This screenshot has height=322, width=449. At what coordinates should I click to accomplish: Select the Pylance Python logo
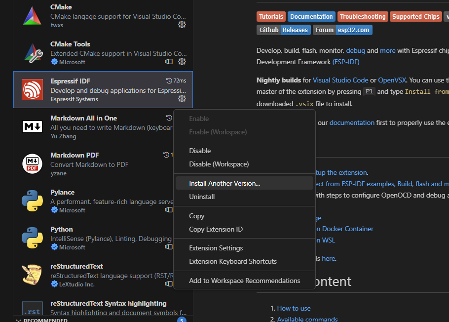pos(33,201)
